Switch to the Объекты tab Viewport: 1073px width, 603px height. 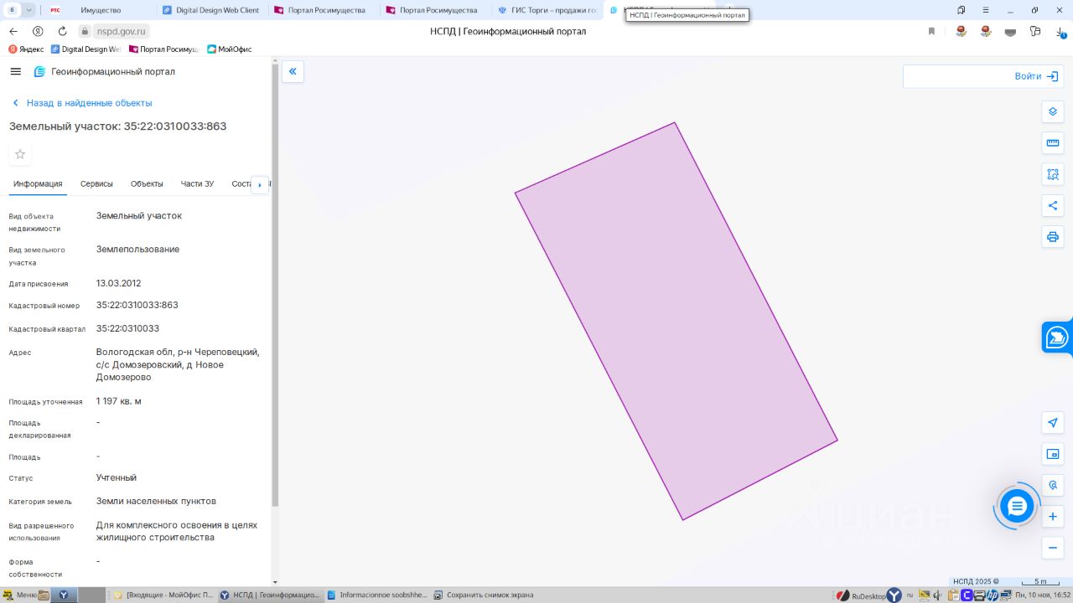[x=147, y=183]
